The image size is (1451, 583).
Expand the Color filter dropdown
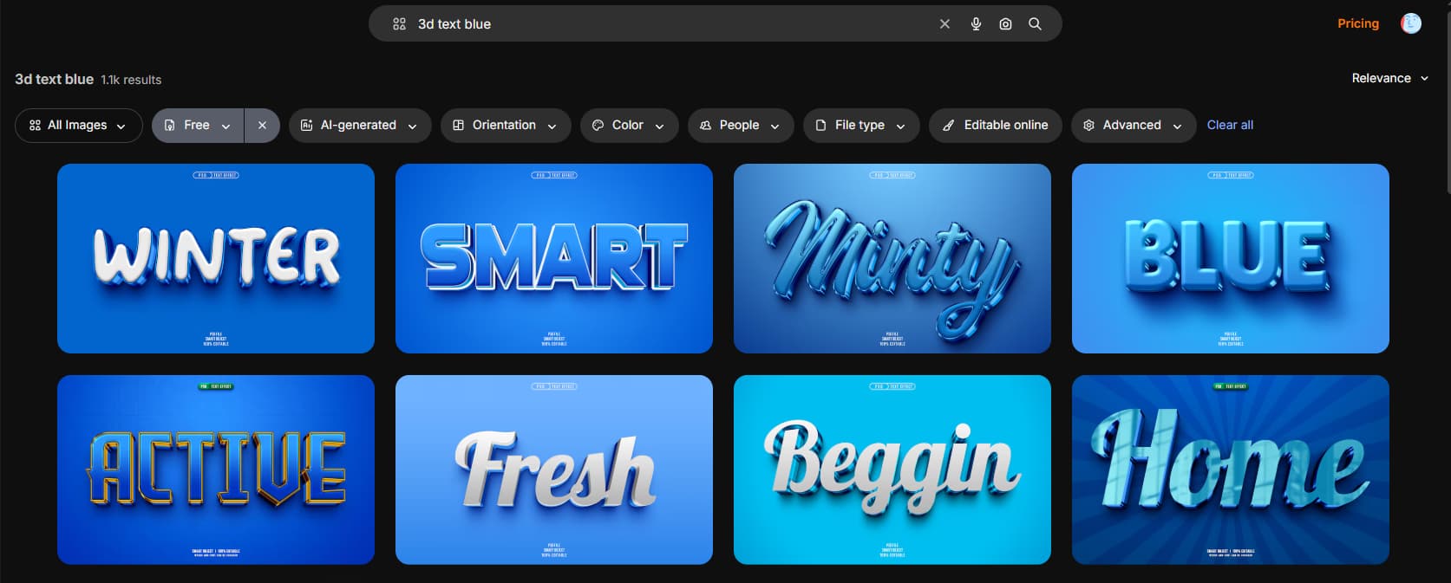click(628, 126)
